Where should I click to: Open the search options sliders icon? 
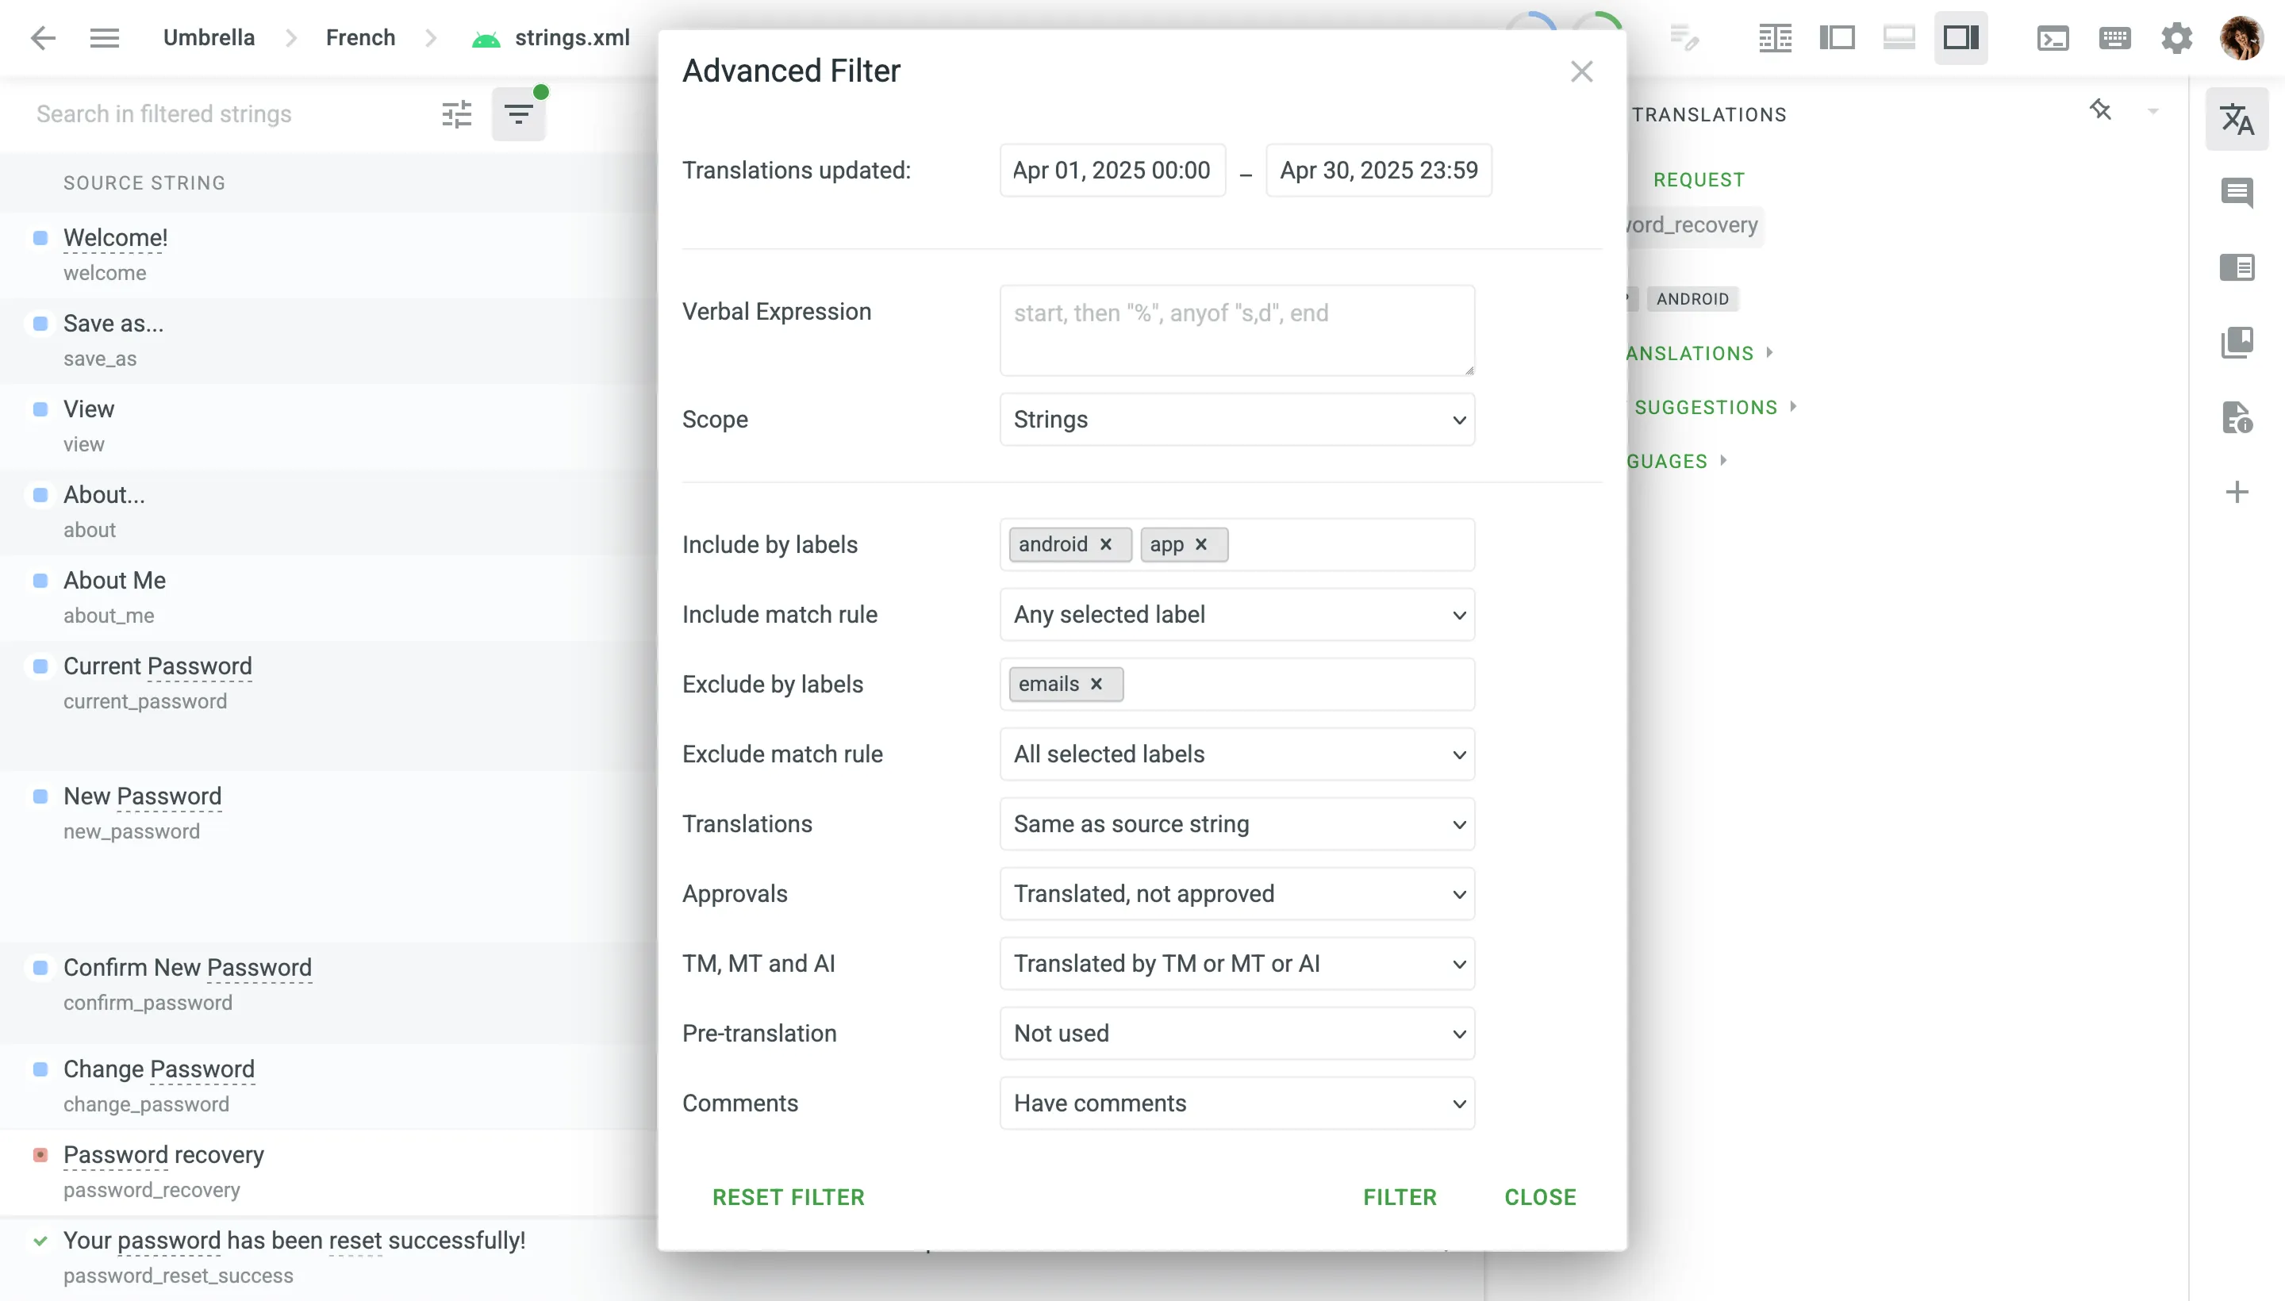tap(457, 114)
